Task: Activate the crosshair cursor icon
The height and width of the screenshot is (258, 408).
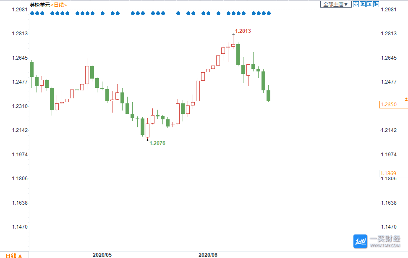Action: point(356,4)
